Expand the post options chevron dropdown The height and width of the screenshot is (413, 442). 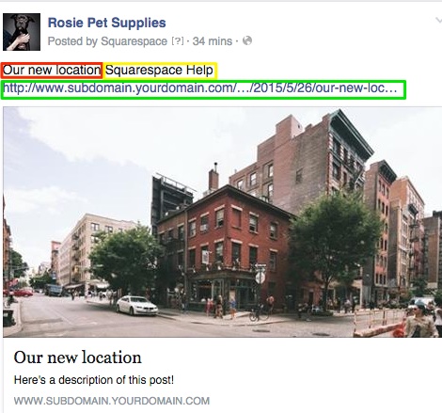(x=438, y=21)
